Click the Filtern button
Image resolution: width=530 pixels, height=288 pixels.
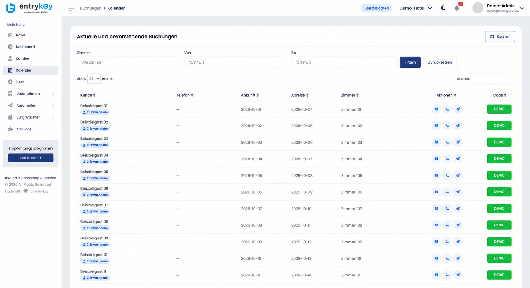pyautogui.click(x=410, y=62)
